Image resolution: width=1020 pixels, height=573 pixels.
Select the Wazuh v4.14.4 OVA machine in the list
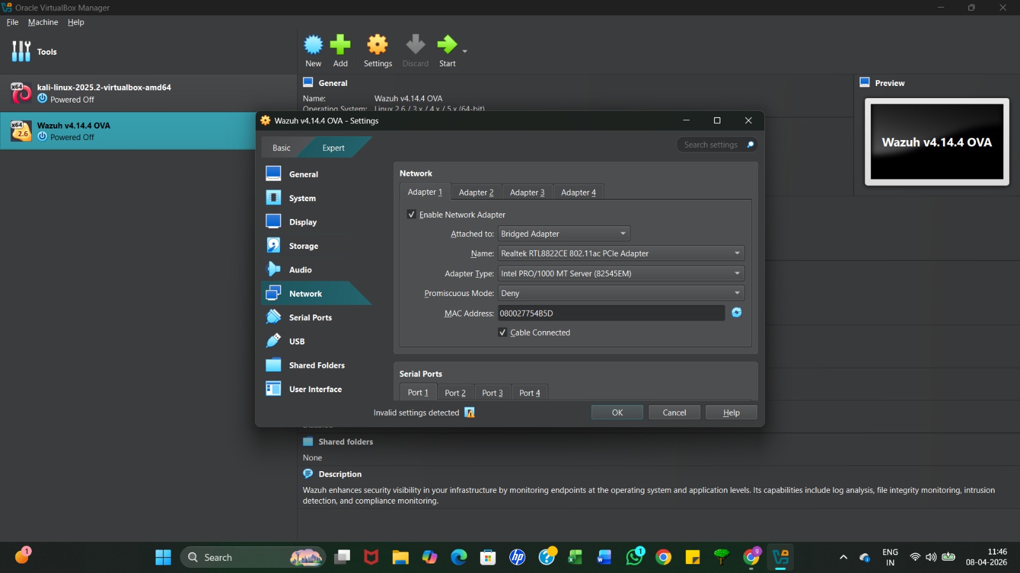click(127, 131)
